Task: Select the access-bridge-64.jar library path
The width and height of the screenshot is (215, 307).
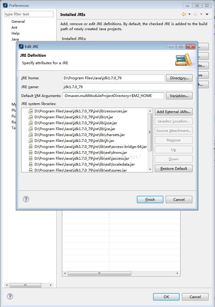Action: (91, 147)
